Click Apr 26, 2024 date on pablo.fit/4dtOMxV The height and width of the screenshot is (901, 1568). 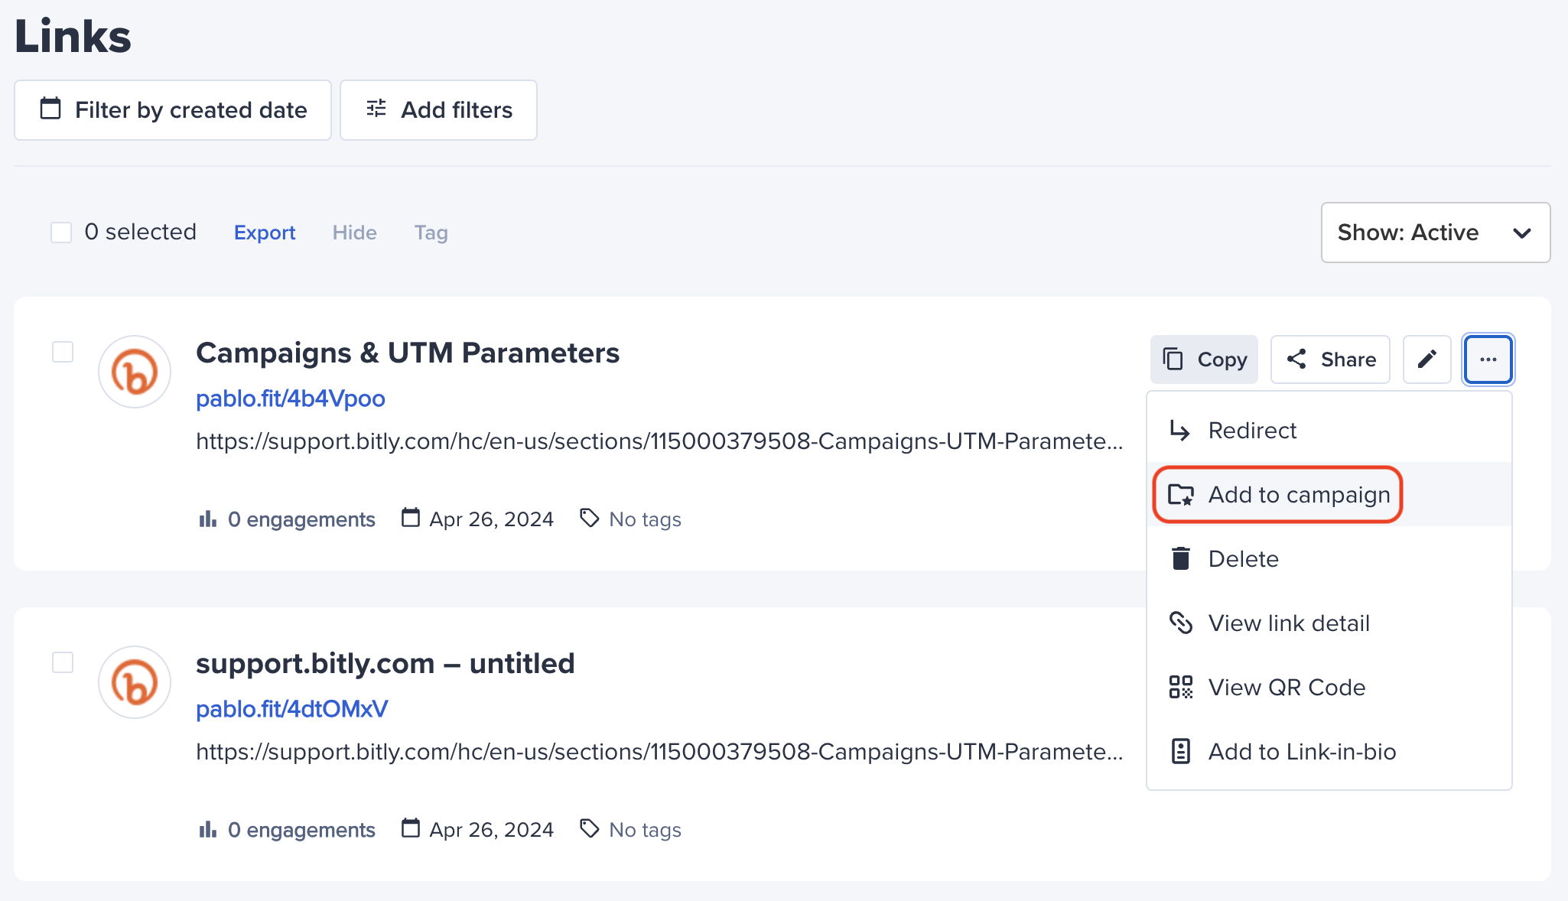click(x=478, y=830)
